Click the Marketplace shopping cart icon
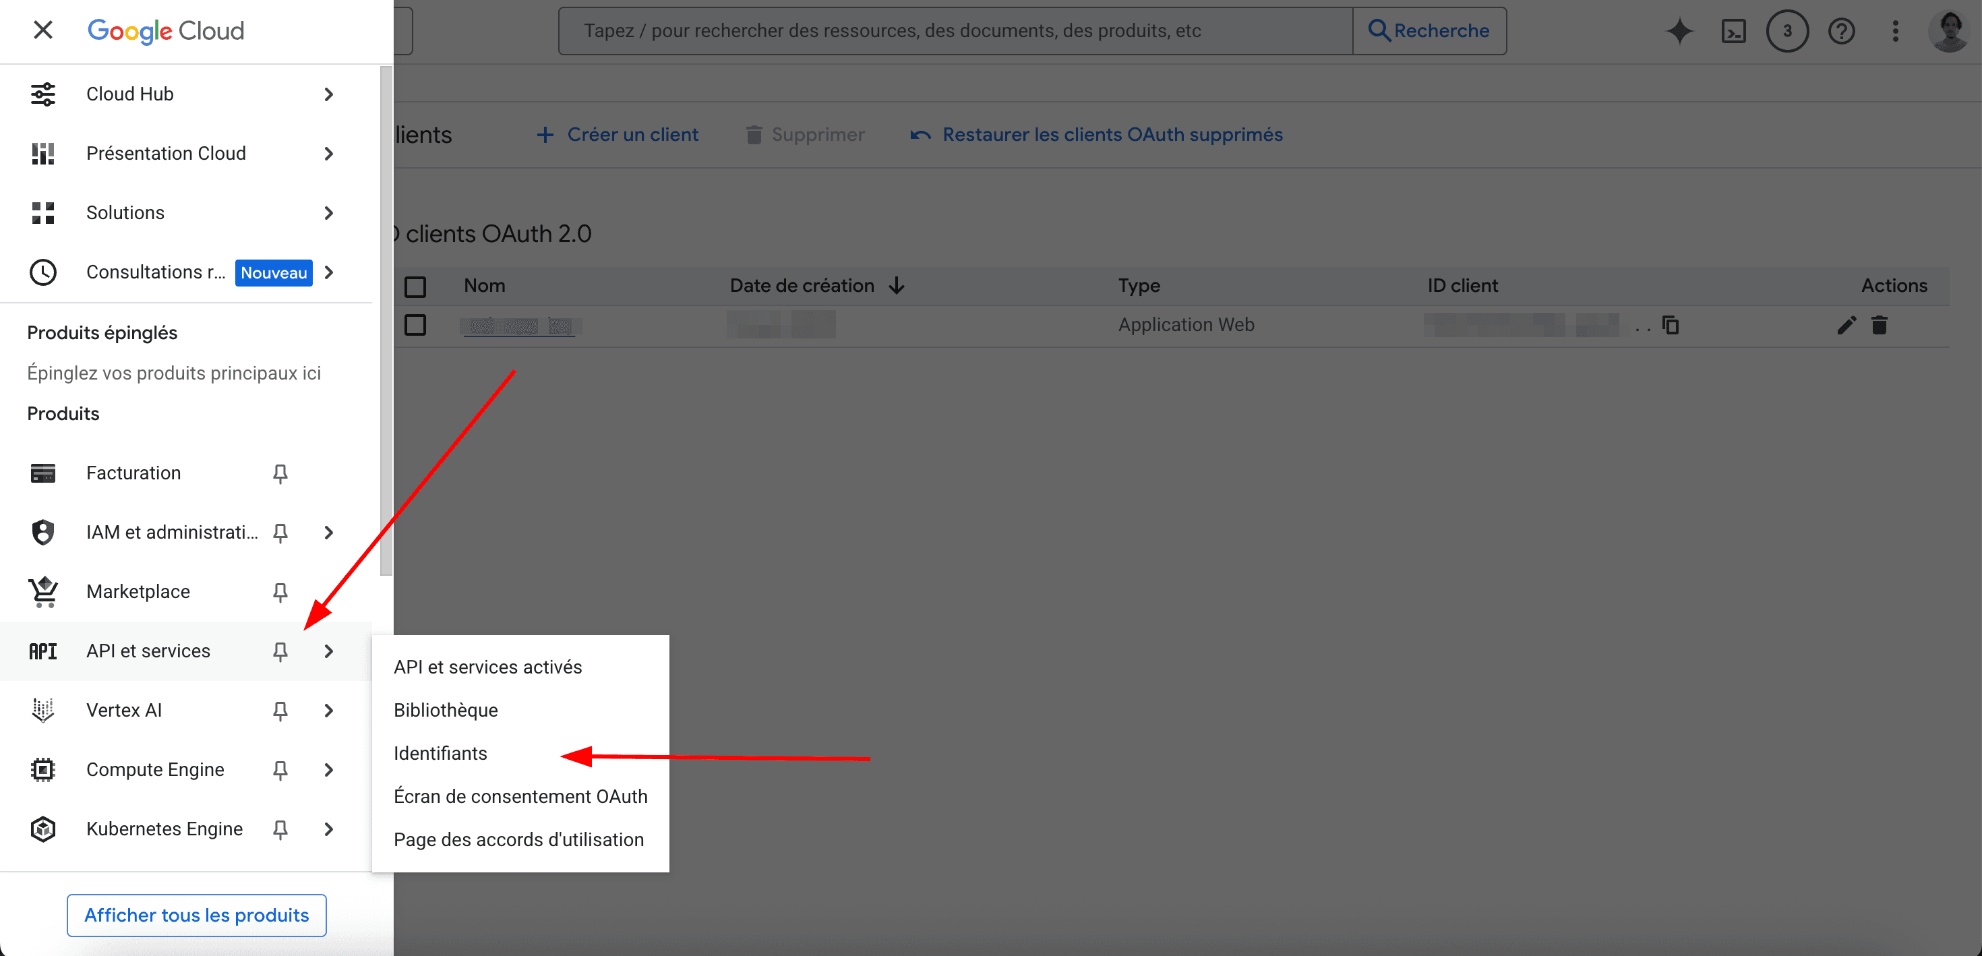The width and height of the screenshot is (1982, 956). click(x=43, y=591)
